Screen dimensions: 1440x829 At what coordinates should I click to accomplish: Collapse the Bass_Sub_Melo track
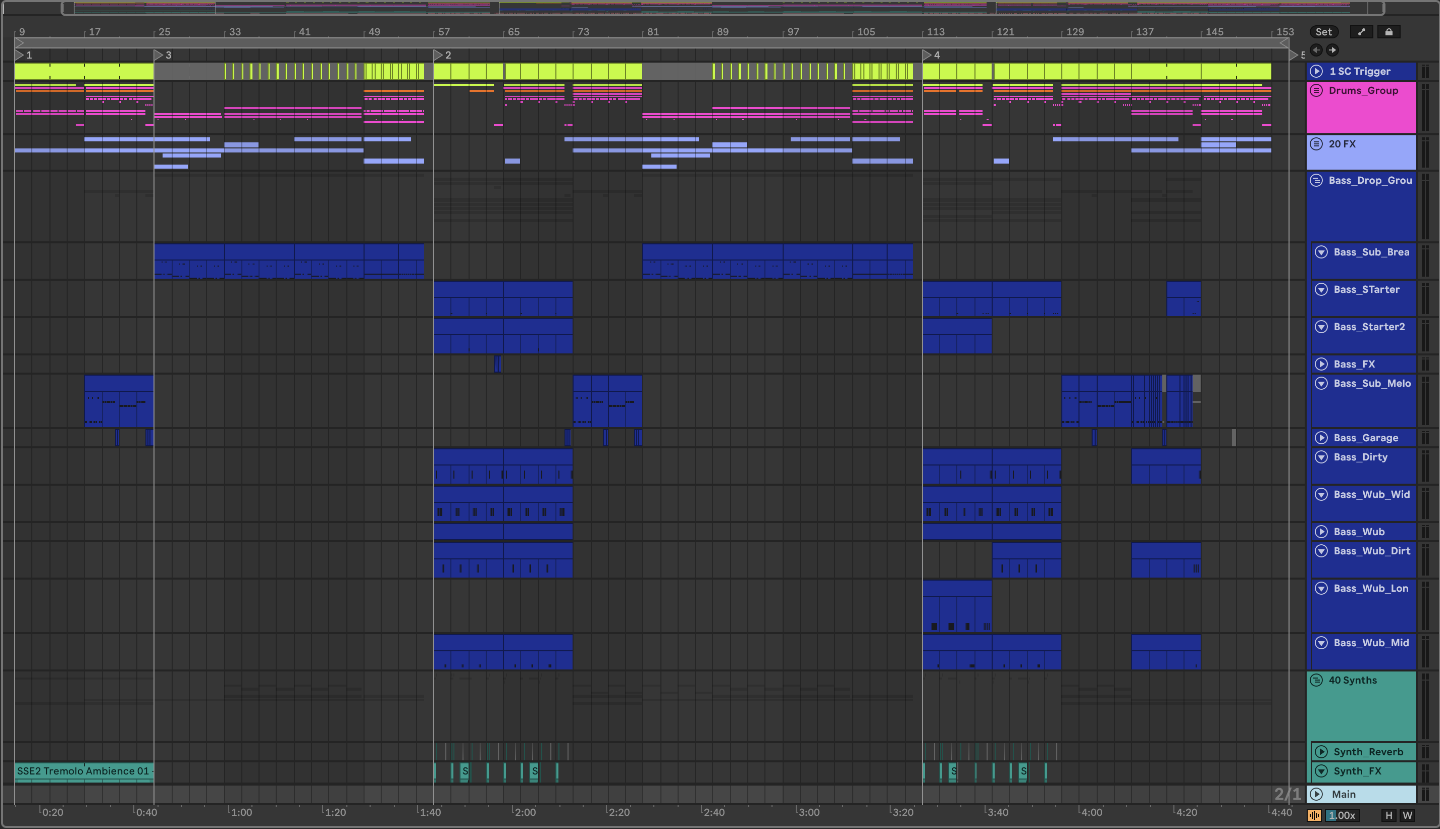coord(1321,383)
